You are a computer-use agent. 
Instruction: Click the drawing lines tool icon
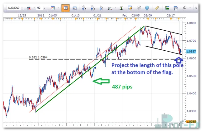(185, 8)
